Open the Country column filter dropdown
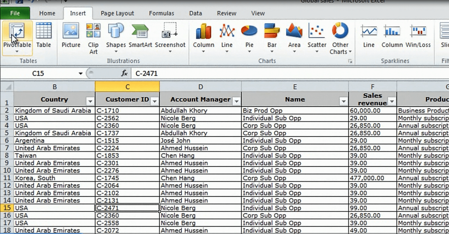The height and width of the screenshot is (234, 449). tap(90, 101)
